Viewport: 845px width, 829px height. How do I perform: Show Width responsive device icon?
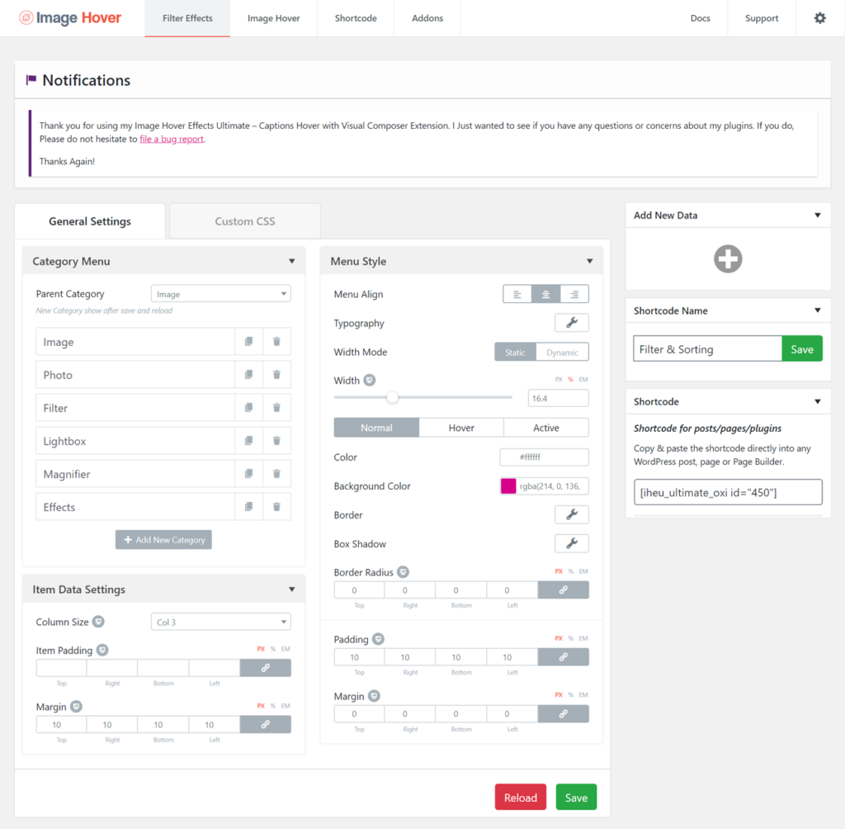(369, 381)
